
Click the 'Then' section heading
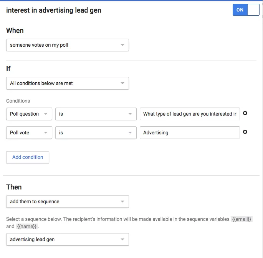(14, 187)
